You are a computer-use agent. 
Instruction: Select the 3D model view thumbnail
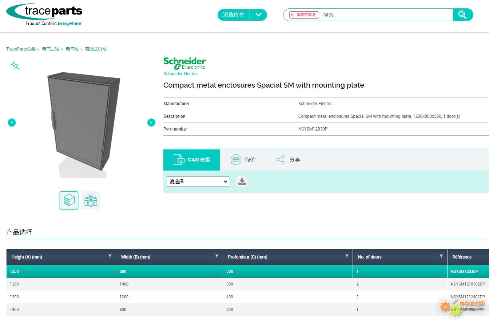[x=69, y=200]
